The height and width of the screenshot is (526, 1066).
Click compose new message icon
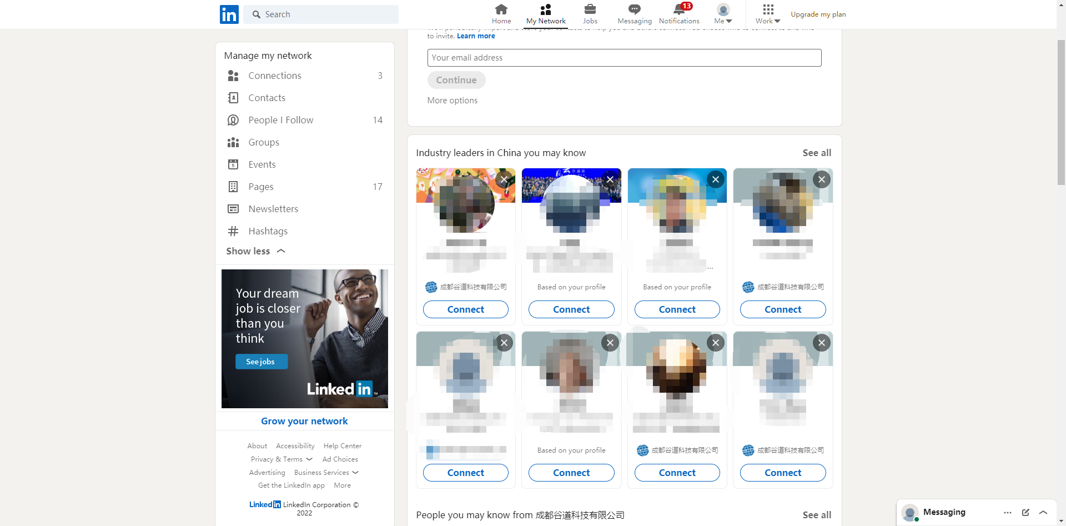coord(1025,512)
